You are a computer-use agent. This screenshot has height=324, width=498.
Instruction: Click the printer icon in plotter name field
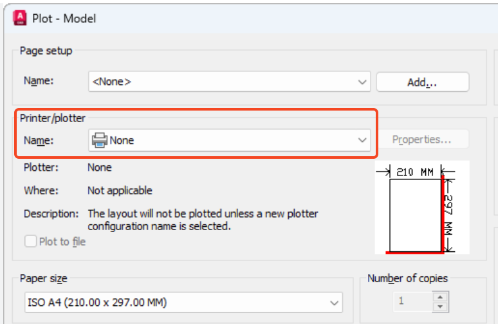(100, 139)
